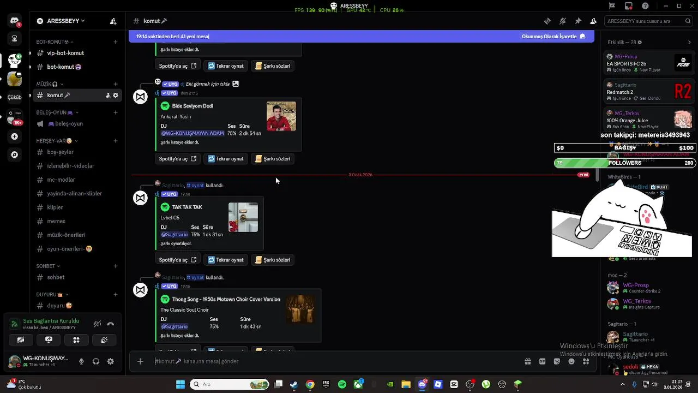Open the beleş-oyun channel
Viewport: 698px width, 393px height.
coord(76,123)
